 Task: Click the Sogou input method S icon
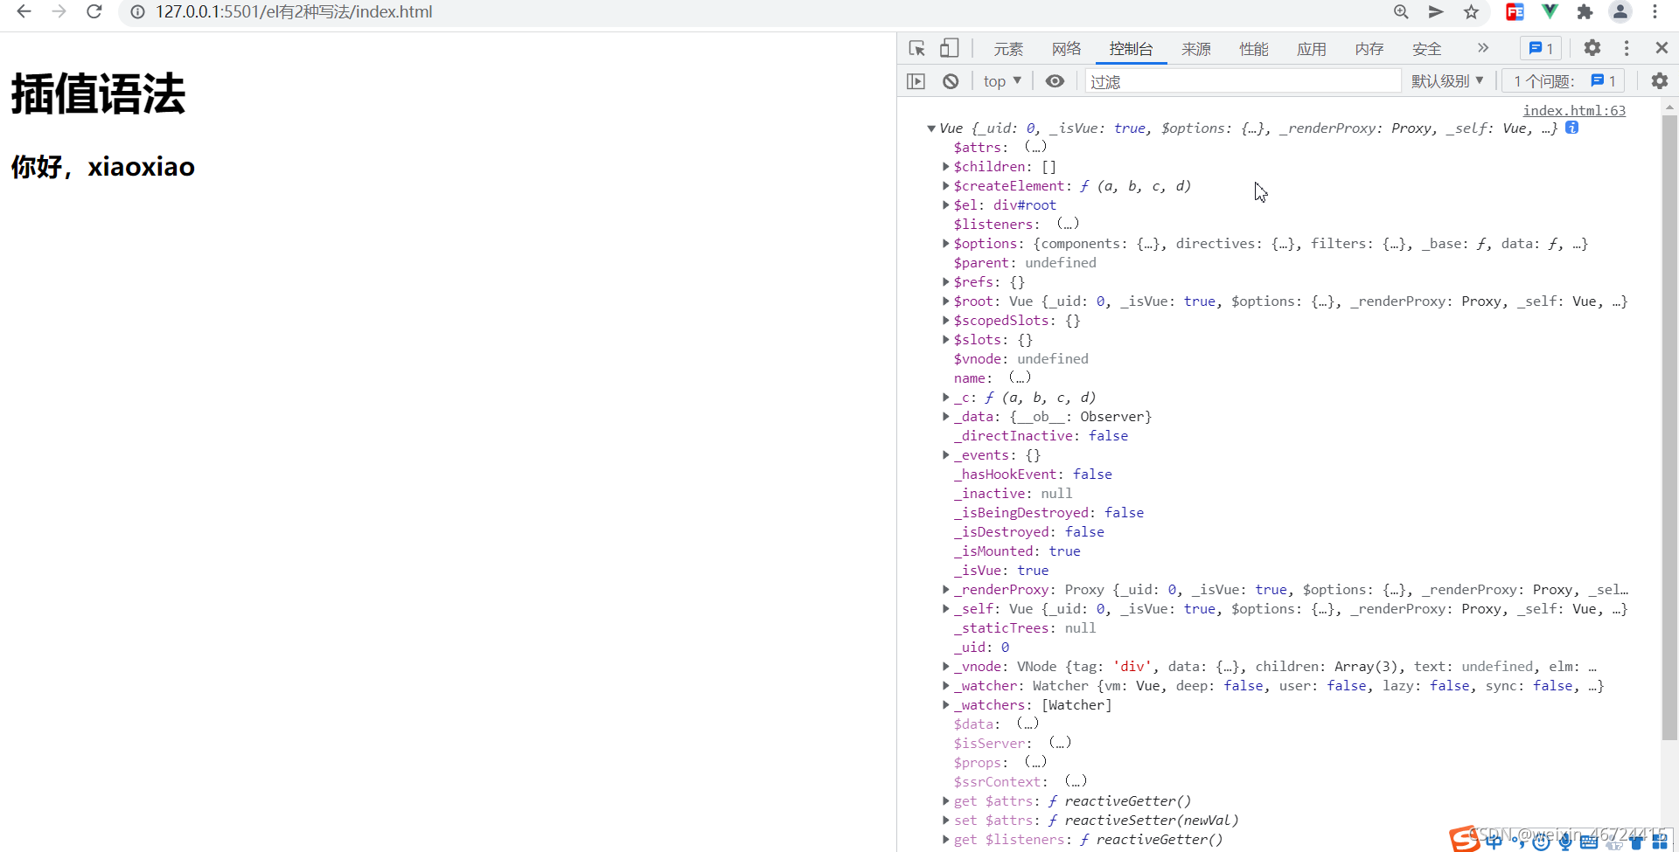tap(1464, 839)
